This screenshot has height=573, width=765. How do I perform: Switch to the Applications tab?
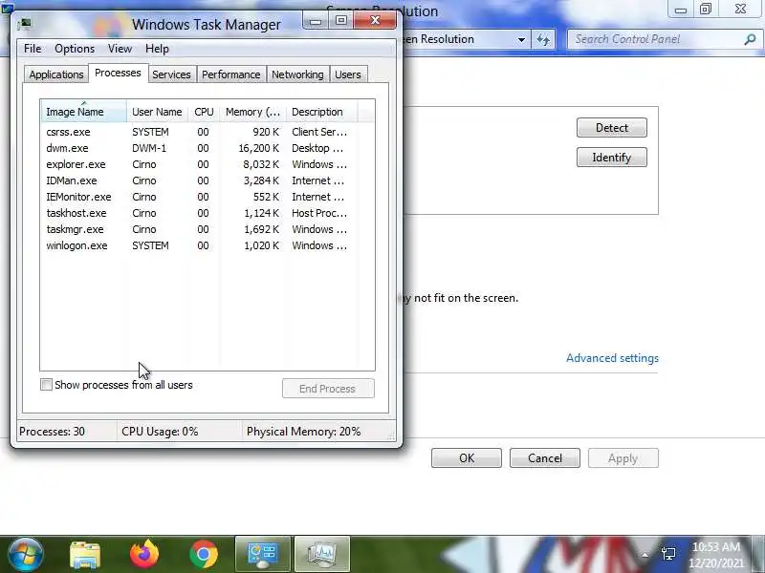pyautogui.click(x=56, y=74)
